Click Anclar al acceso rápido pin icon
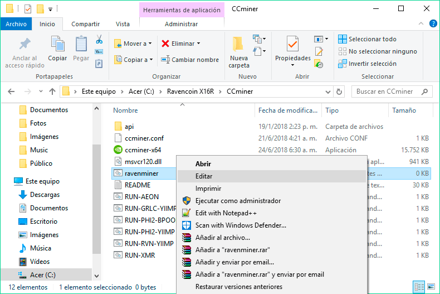 point(25,44)
